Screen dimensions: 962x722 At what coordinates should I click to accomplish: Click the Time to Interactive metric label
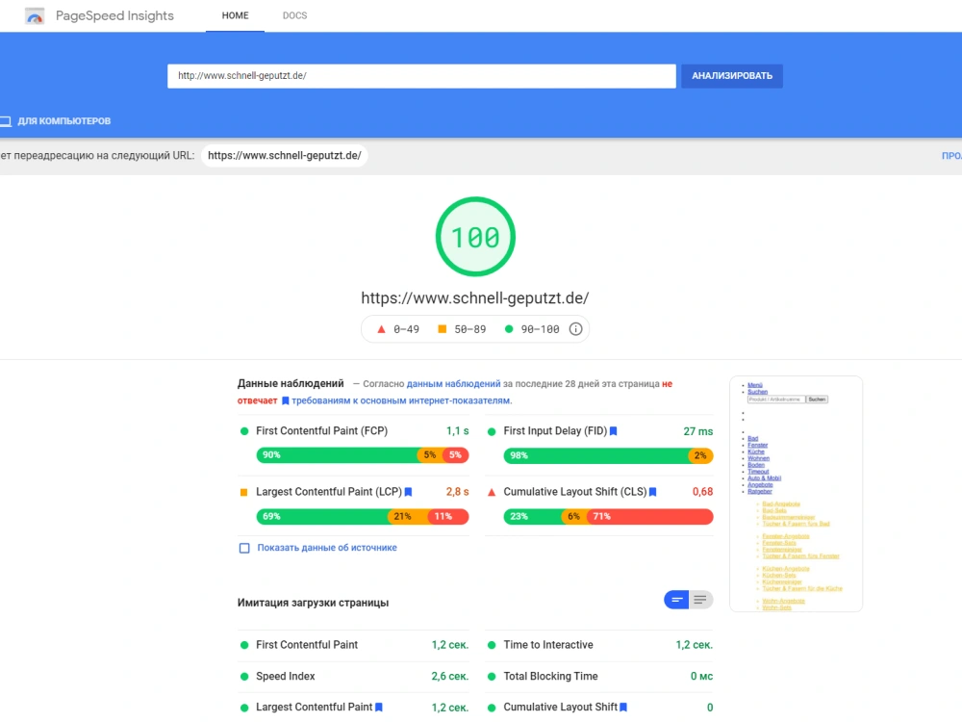(548, 645)
